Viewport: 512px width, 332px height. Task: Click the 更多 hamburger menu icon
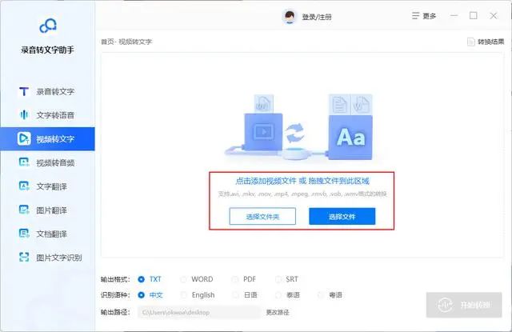tap(415, 16)
